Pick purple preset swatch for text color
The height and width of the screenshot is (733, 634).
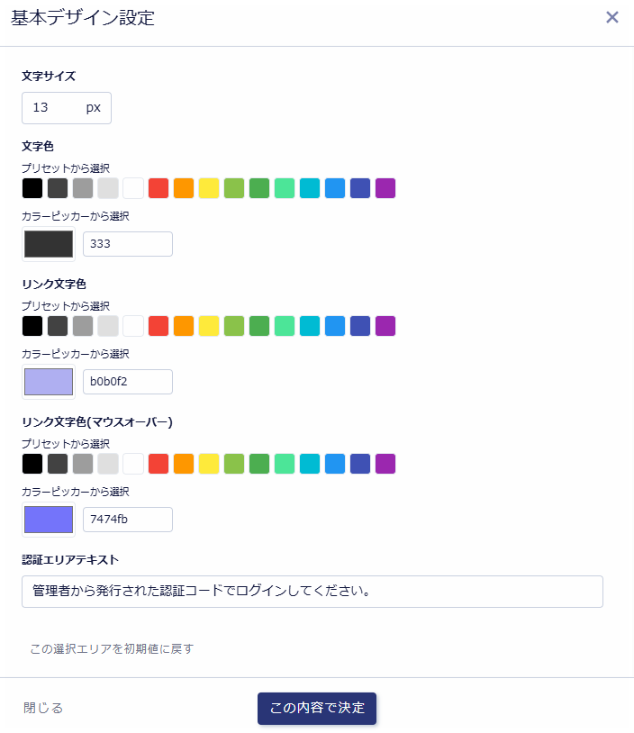click(385, 188)
